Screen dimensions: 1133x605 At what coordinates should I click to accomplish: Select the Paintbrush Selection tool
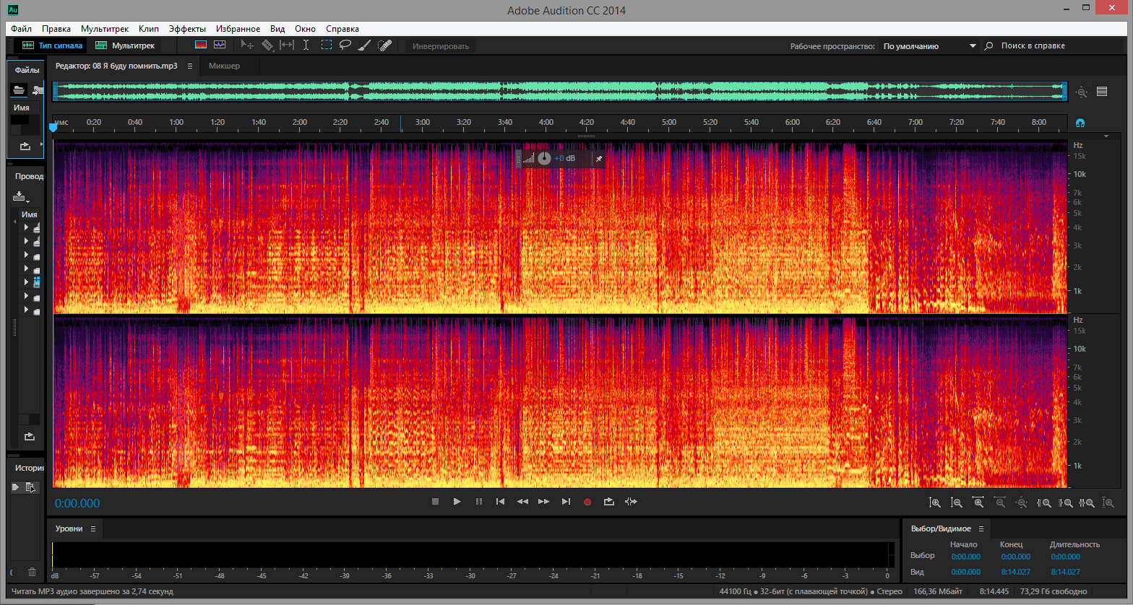[x=365, y=45]
